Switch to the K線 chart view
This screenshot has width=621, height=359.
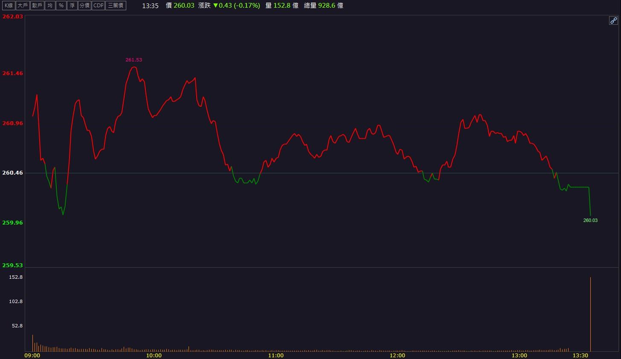(x=9, y=6)
